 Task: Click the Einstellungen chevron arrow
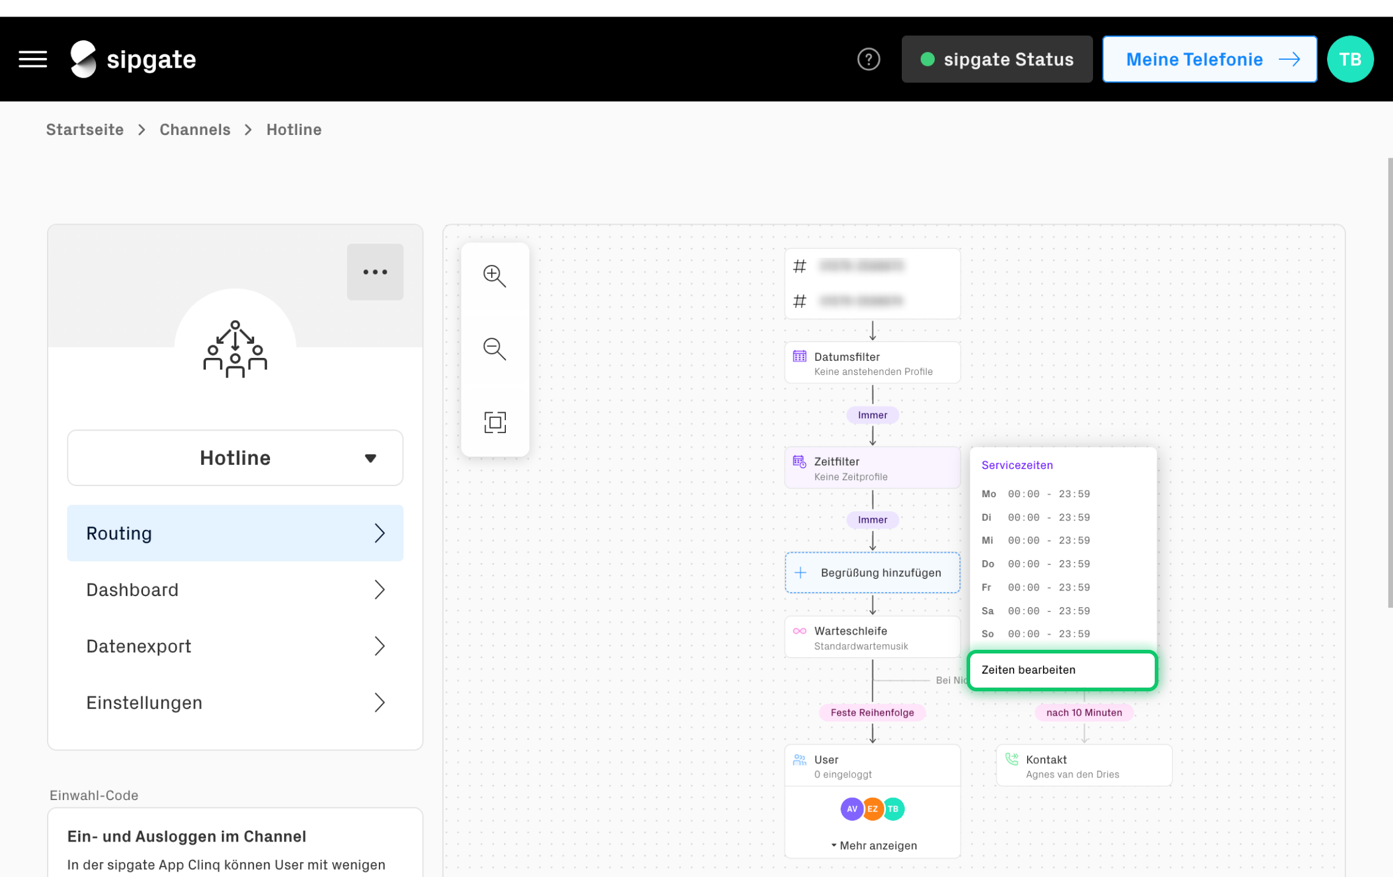379,702
